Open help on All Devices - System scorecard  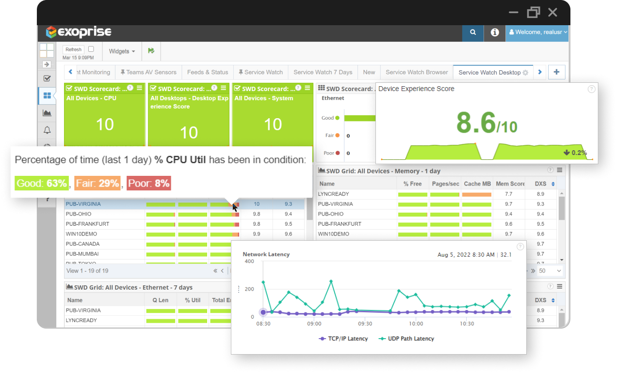point(298,88)
